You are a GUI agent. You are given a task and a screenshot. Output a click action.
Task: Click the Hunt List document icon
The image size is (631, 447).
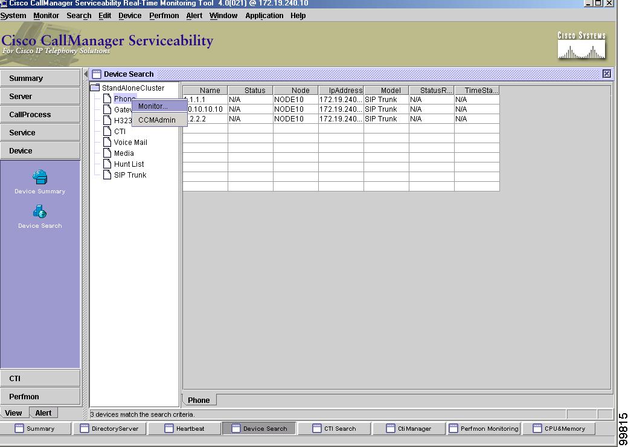pyautogui.click(x=107, y=164)
